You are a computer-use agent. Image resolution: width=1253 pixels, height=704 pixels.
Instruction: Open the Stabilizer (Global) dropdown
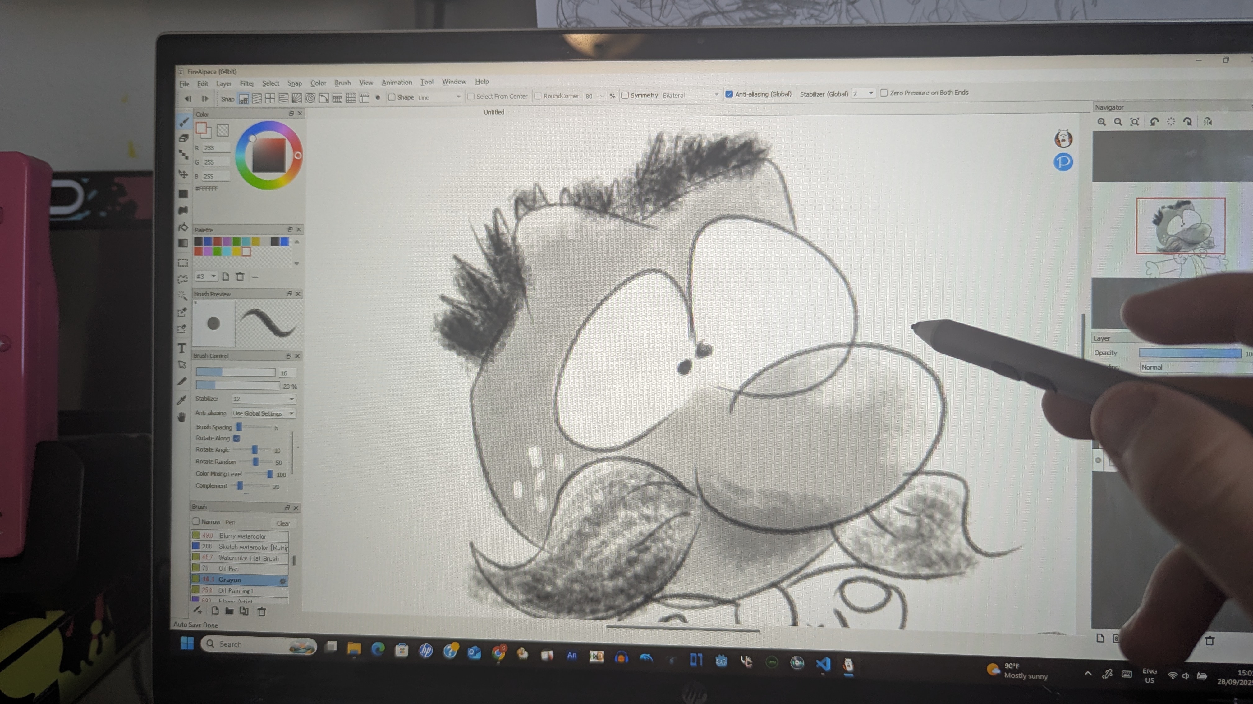[x=863, y=93]
